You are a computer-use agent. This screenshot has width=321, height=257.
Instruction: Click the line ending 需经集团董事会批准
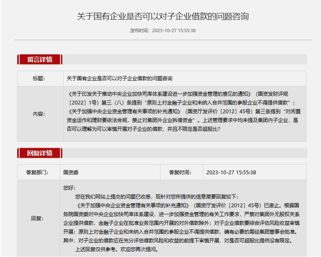(x=181, y=232)
